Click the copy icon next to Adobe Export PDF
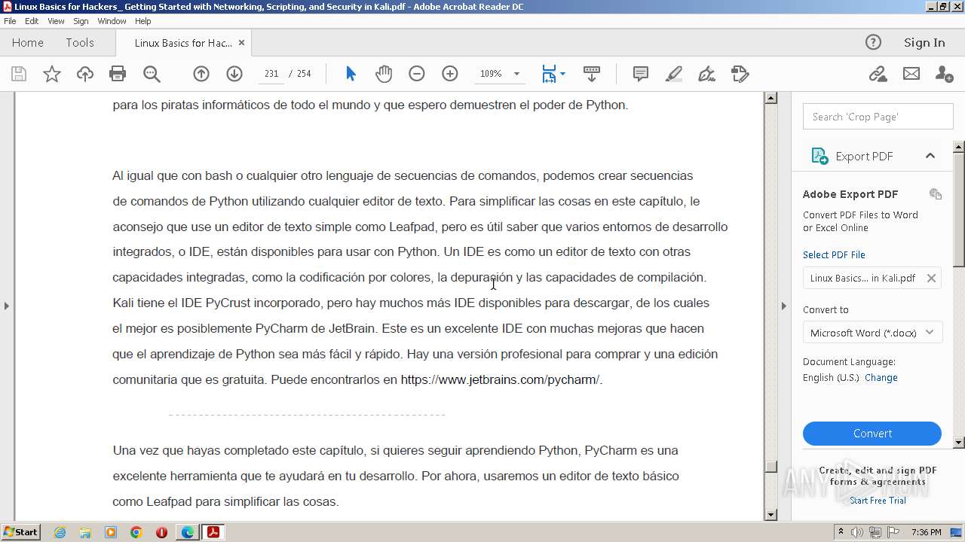 pos(936,194)
